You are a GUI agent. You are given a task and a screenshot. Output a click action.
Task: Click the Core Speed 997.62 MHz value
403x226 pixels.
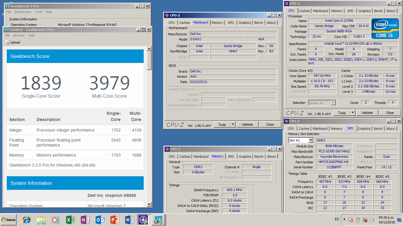[x=322, y=76]
